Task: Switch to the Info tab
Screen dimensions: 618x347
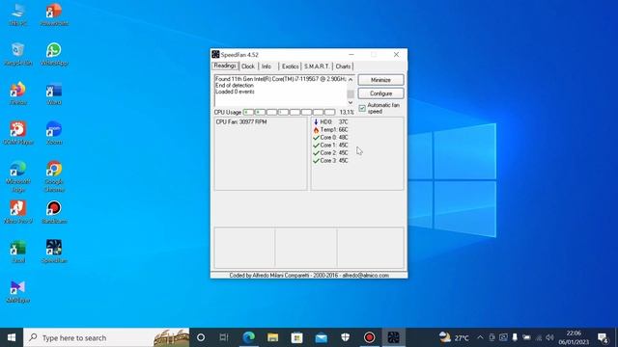Action: (x=267, y=67)
